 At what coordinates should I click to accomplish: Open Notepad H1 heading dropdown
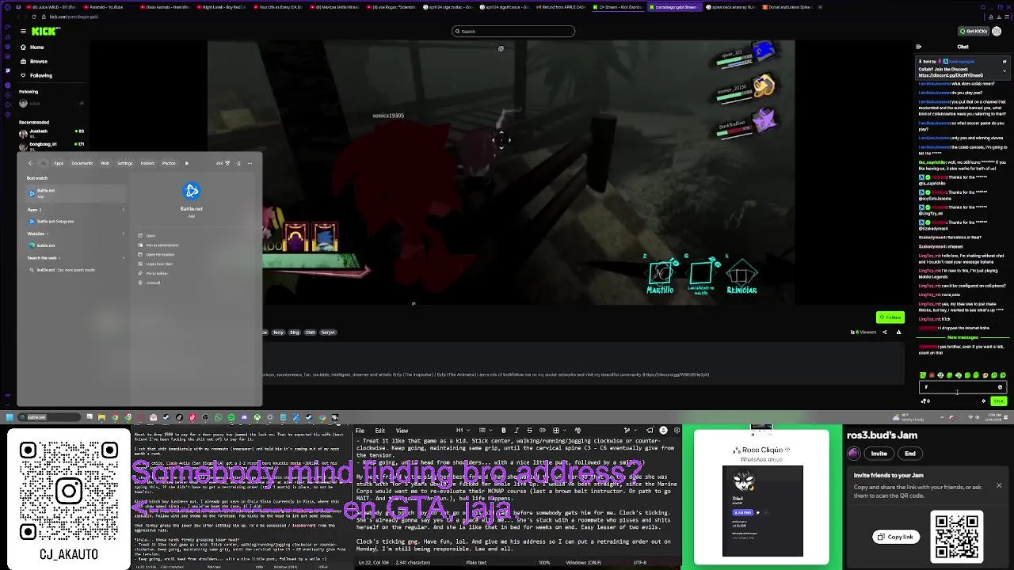463,431
